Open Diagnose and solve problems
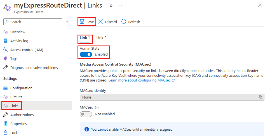This screenshot has width=270, height=139. click(x=34, y=68)
